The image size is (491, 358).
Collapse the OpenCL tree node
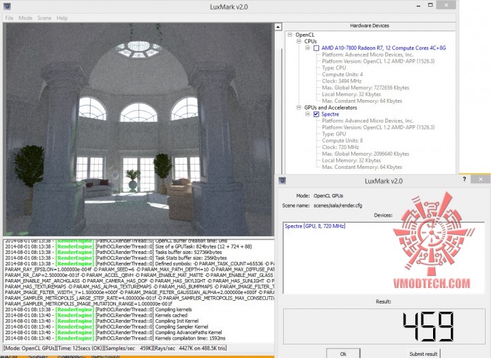290,35
